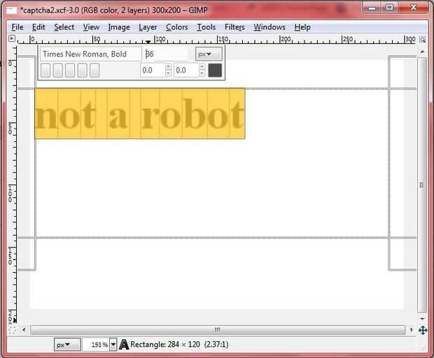This screenshot has height=358, width=434.
Task: Open the Layer menu
Action: tap(148, 27)
